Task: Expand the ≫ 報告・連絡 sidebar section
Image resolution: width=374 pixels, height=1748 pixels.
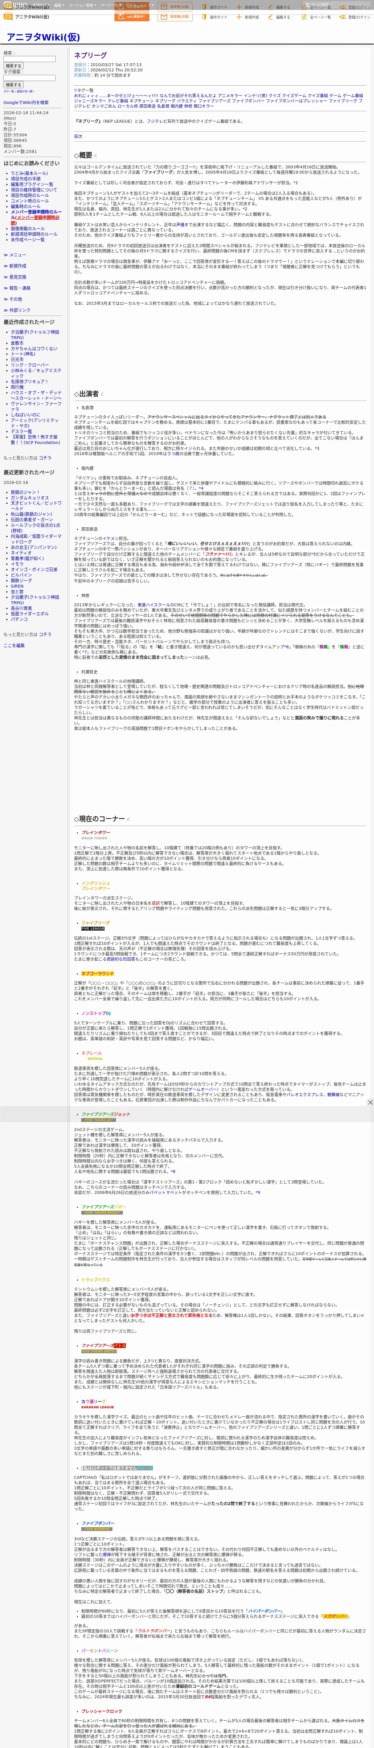Action: pyautogui.click(x=17, y=288)
